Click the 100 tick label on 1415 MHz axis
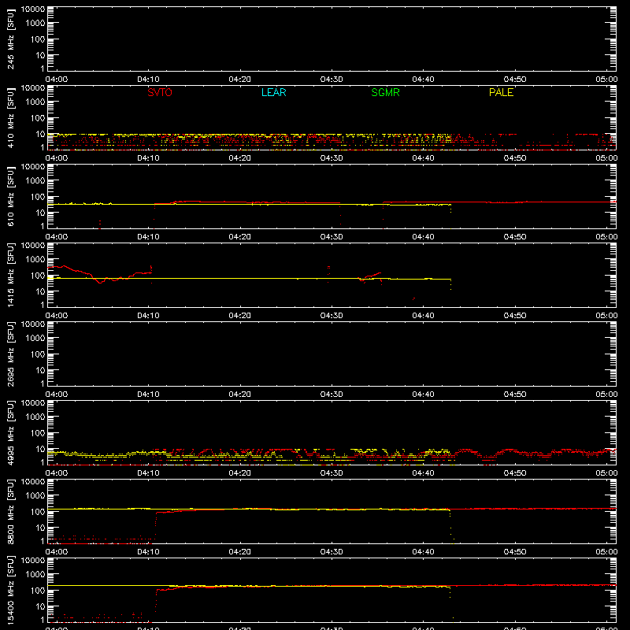The image size is (630, 630). 37,275
